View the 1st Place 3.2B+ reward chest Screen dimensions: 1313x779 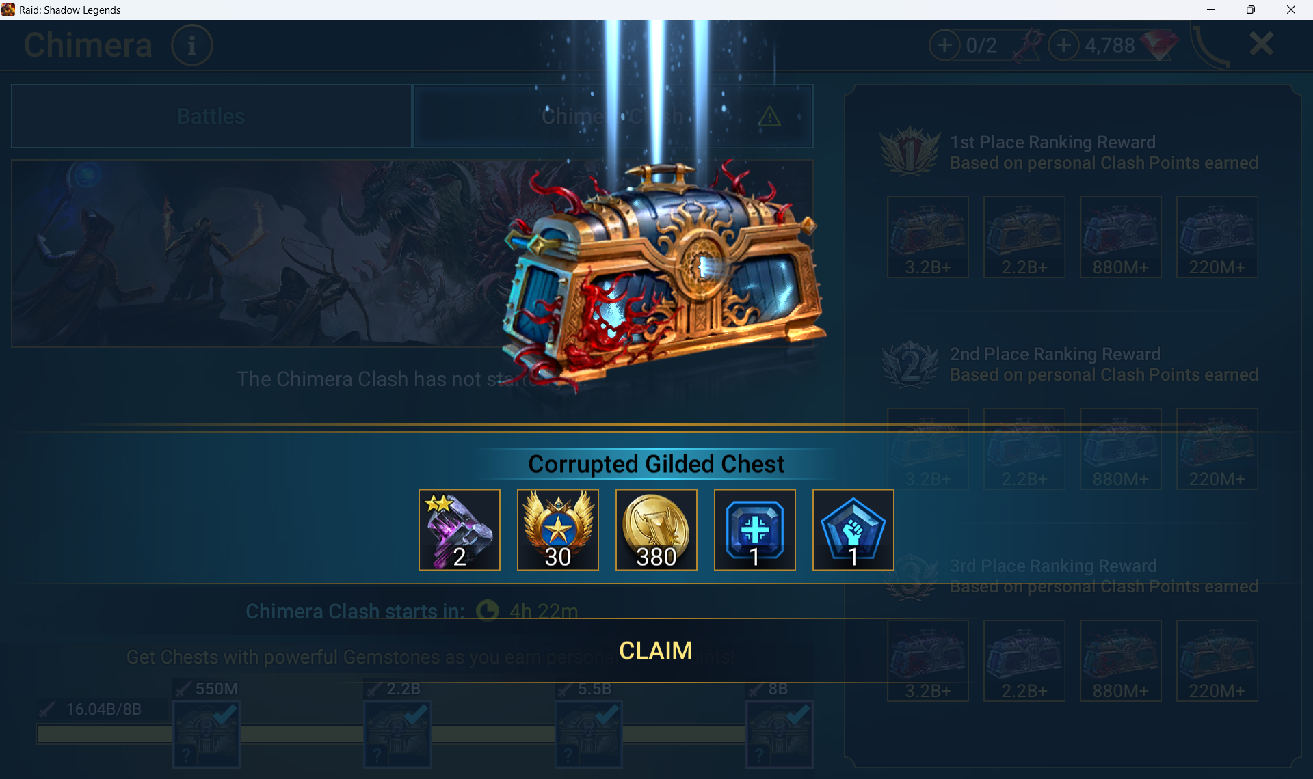tap(928, 237)
